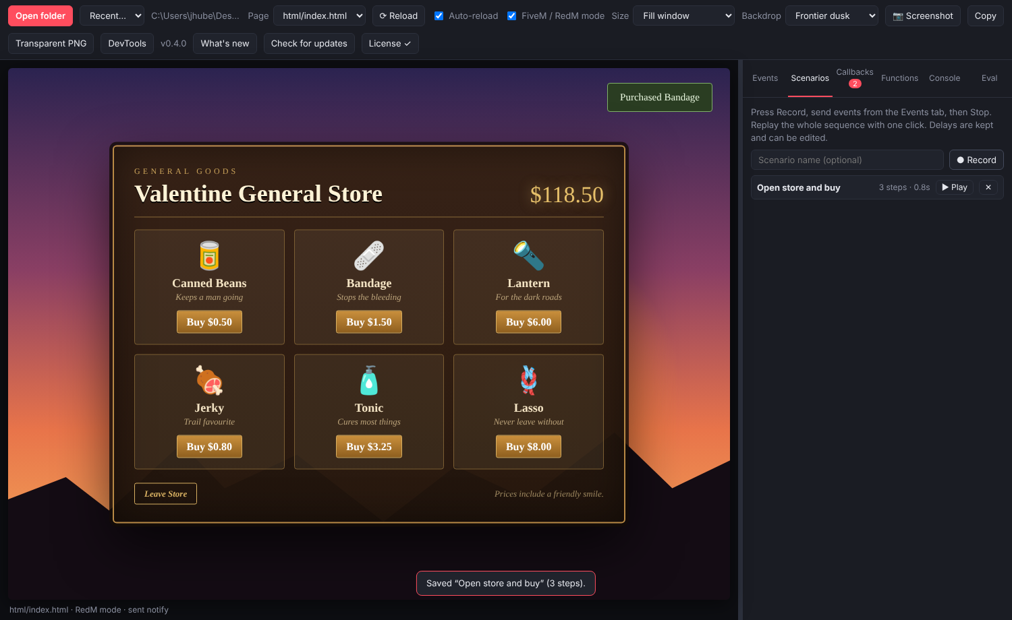The height and width of the screenshot is (620, 1012).
Task: Click the Open folder button
Action: tap(40, 15)
